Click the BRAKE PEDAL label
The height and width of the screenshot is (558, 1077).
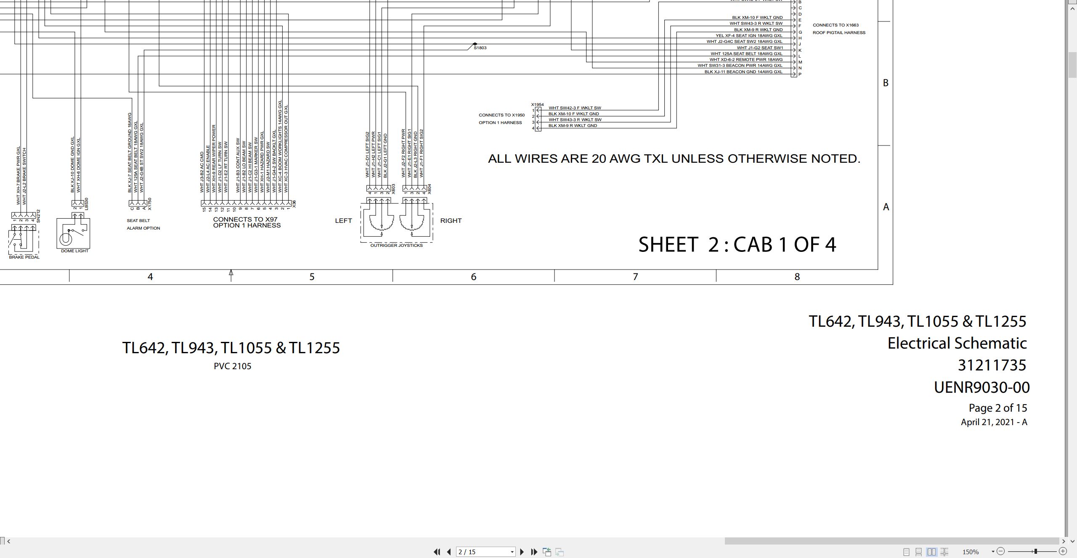tap(24, 257)
